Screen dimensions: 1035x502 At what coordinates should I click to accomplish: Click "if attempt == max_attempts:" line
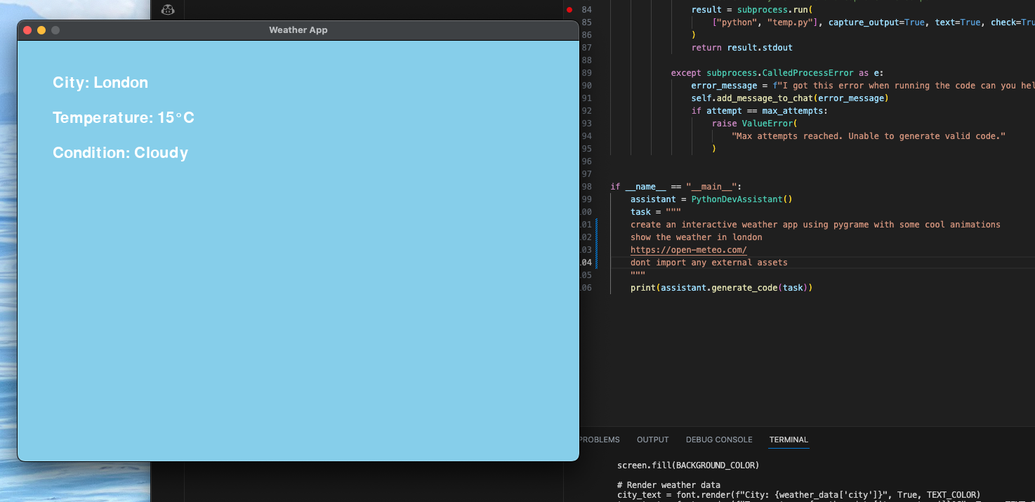(x=760, y=111)
